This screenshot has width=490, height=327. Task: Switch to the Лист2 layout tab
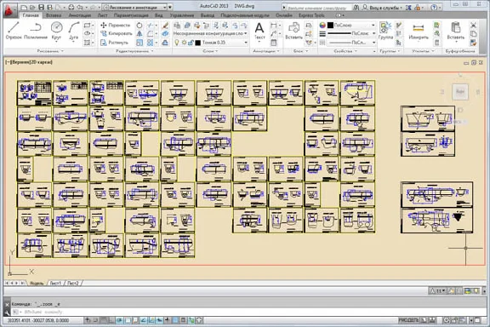click(x=73, y=284)
